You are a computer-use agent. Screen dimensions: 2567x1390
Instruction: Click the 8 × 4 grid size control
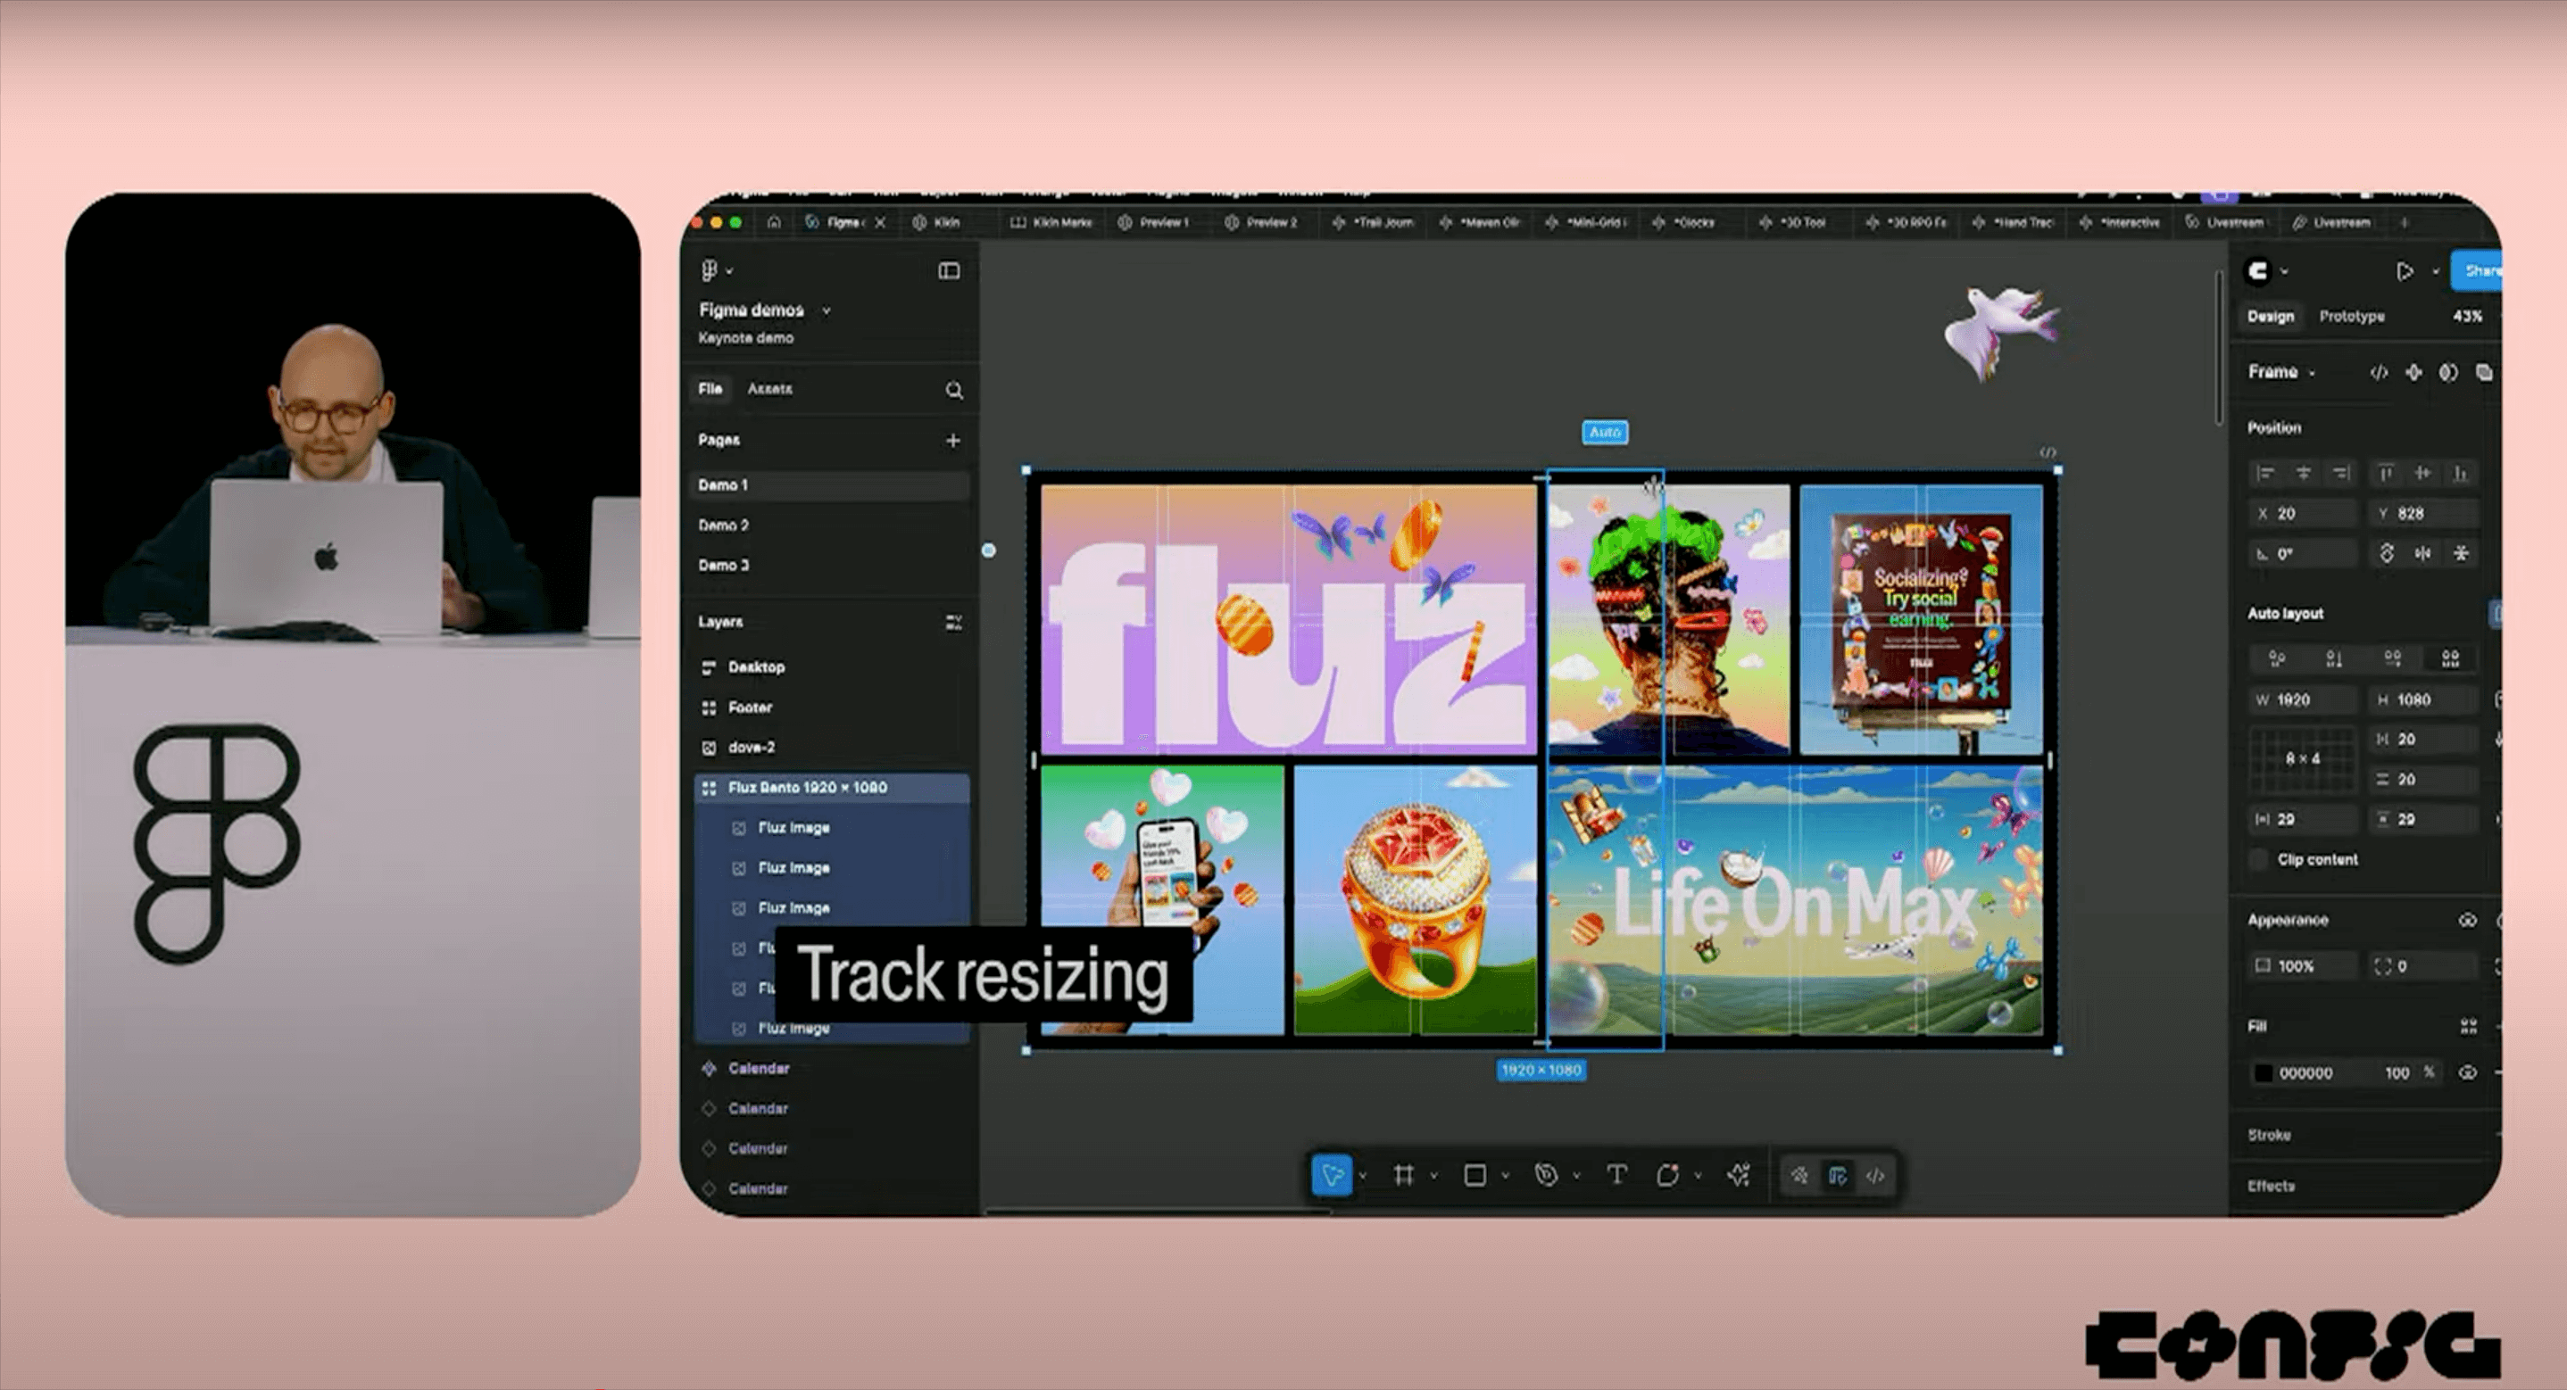pos(2302,758)
